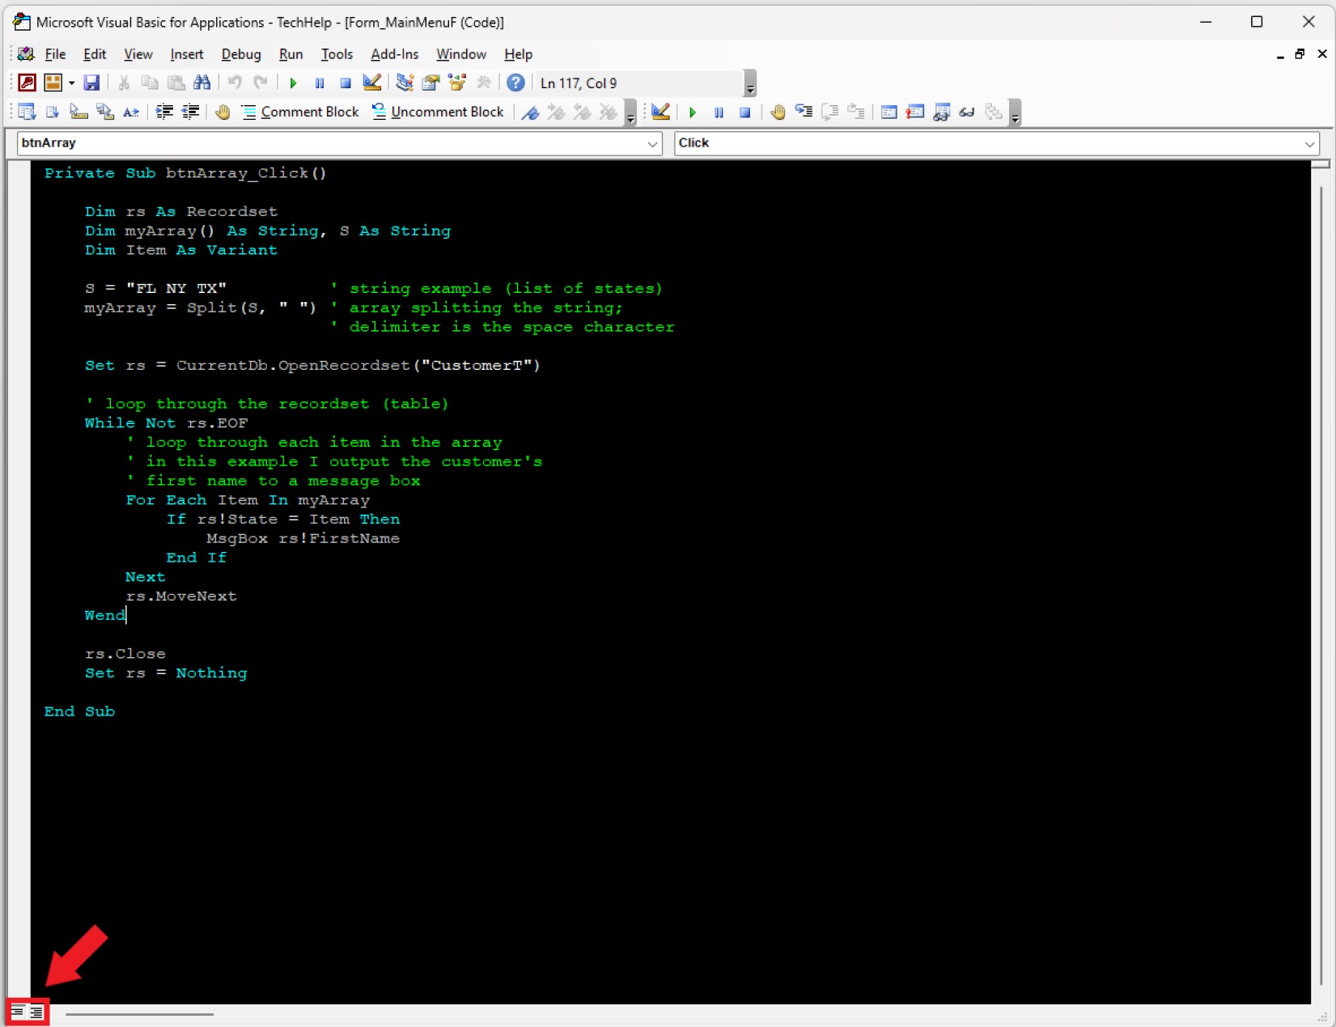Viewport: 1336px width, 1027px height.
Task: Open the Debug menu
Action: coord(240,54)
